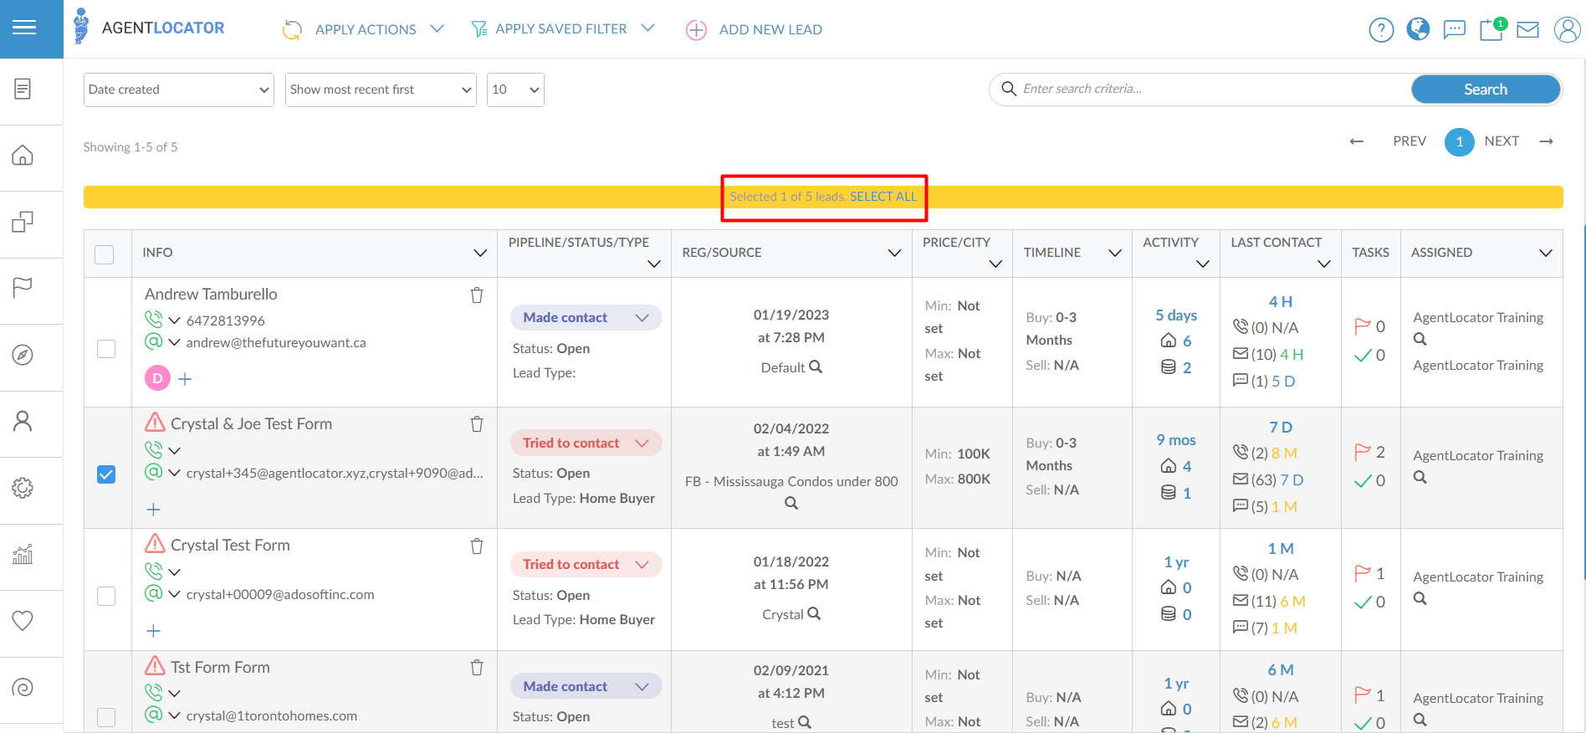
Task: Click the globe icon in header
Action: [1418, 29]
